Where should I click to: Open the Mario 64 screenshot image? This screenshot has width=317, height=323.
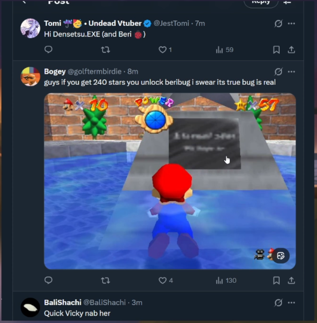[x=170, y=181]
